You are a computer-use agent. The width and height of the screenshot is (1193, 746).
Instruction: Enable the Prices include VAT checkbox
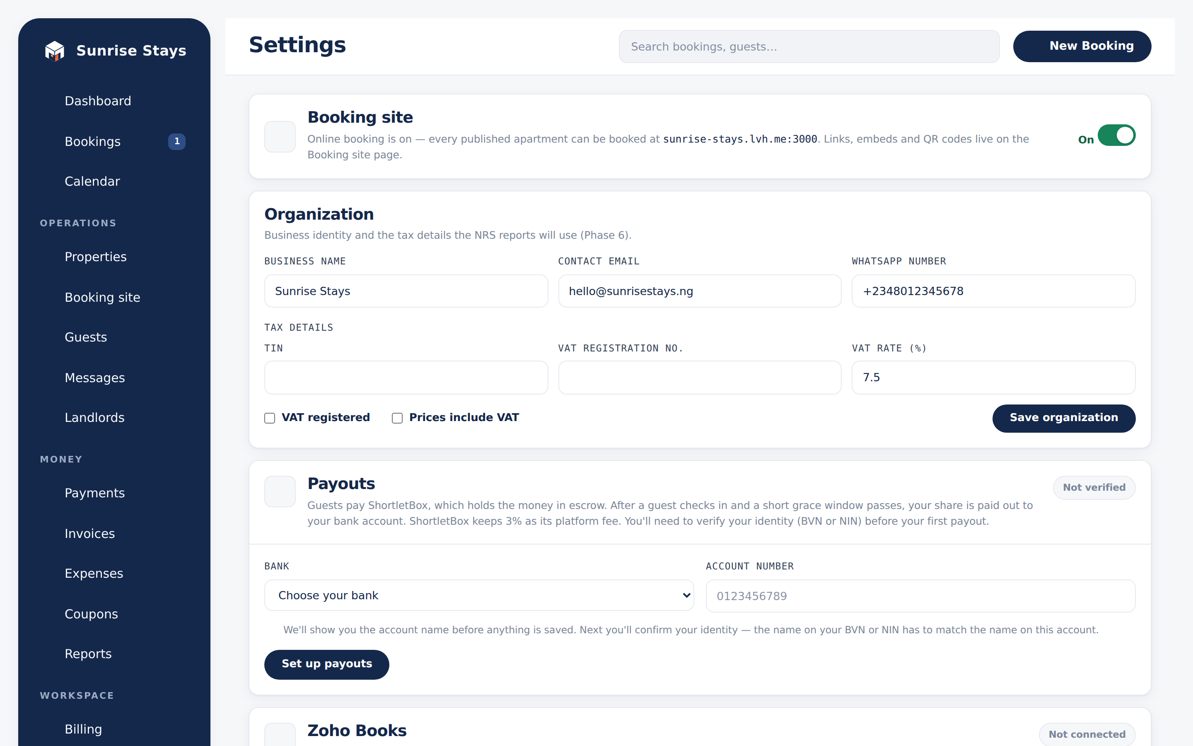coord(397,419)
